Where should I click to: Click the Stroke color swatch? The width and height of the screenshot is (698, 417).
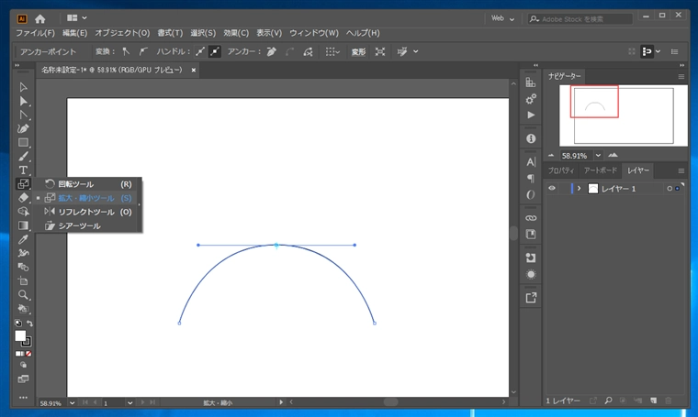click(27, 342)
